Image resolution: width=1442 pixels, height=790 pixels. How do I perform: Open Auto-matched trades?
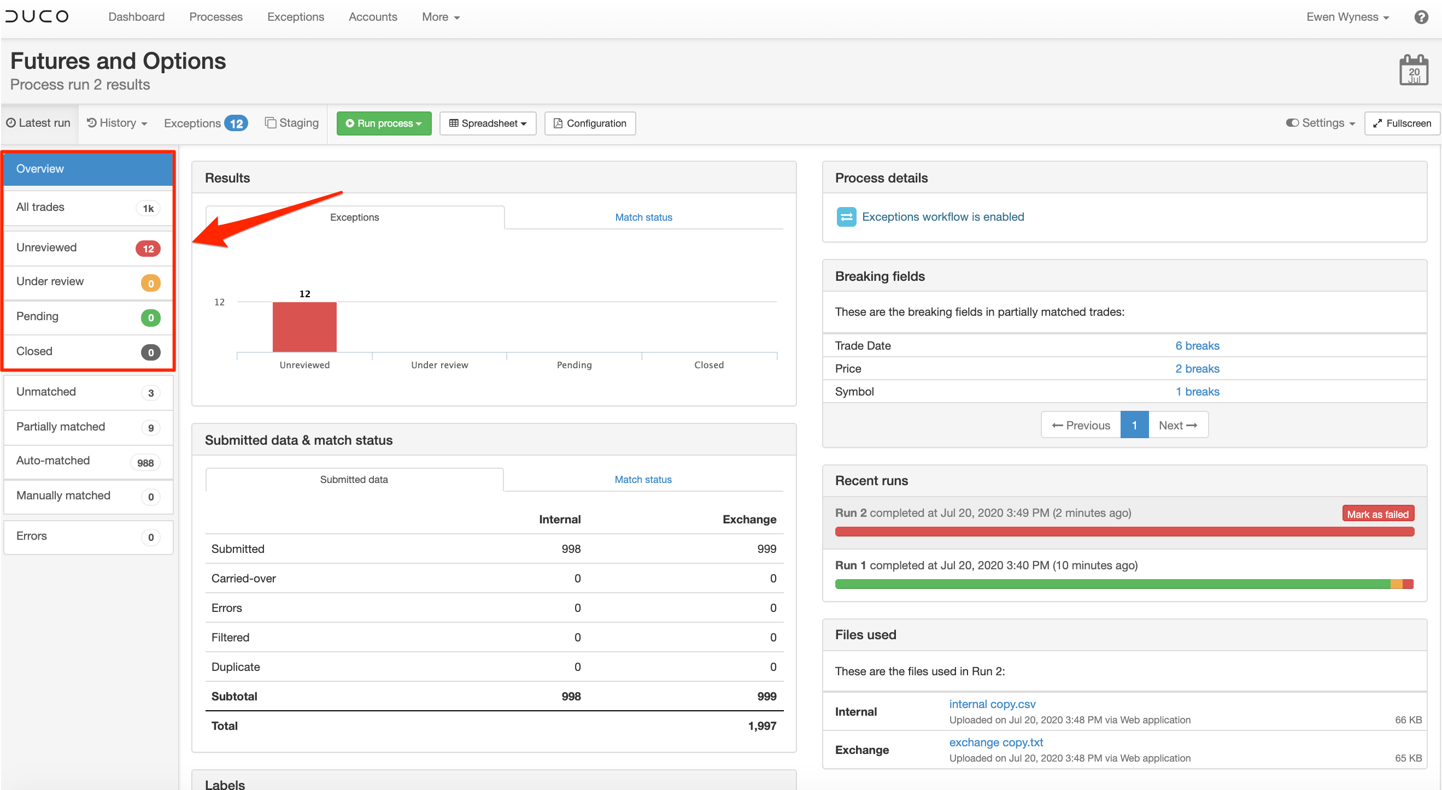[x=89, y=461]
